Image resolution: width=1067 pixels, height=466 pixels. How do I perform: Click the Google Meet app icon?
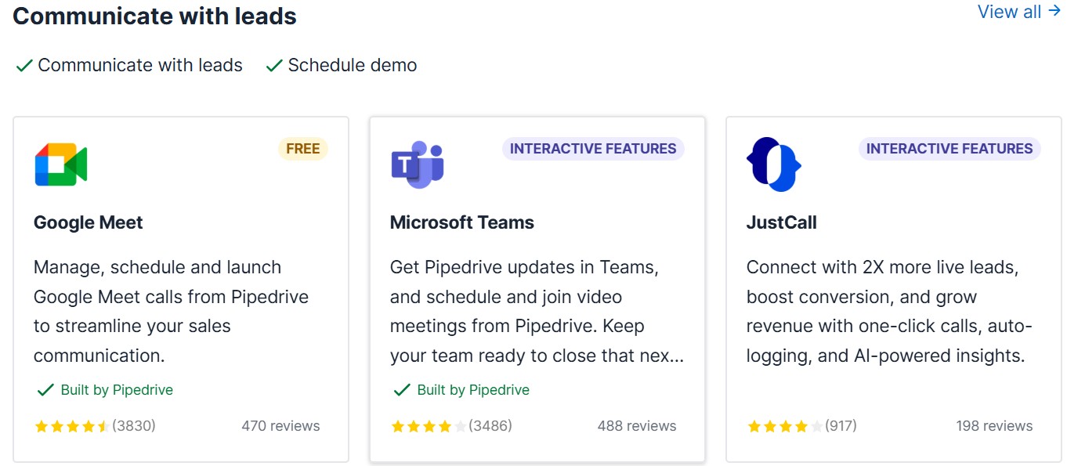tap(61, 164)
